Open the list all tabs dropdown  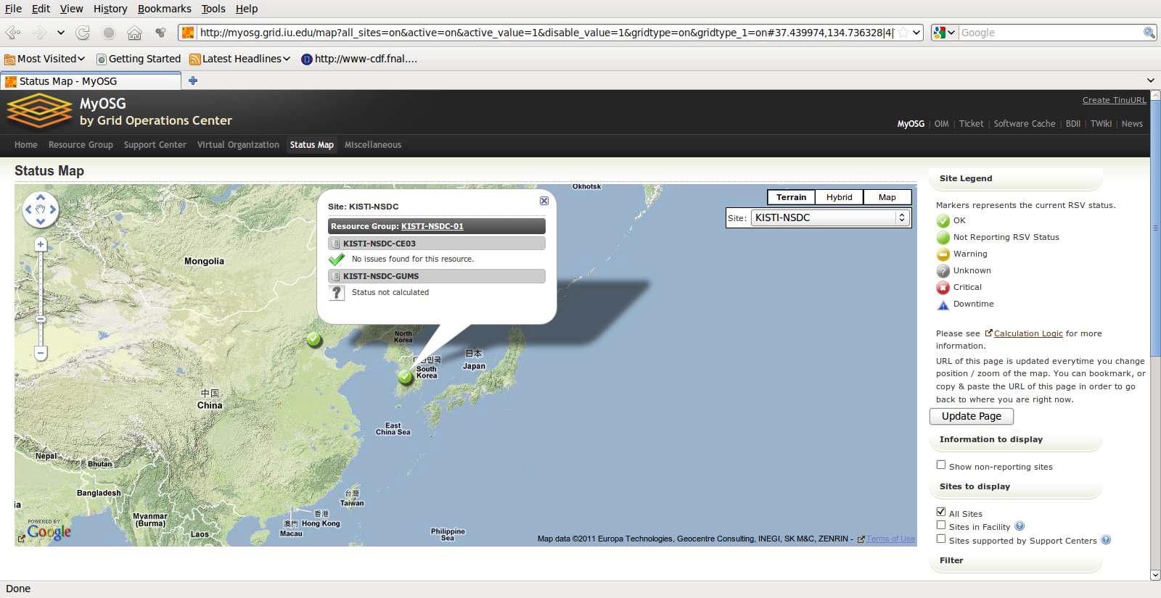(1150, 80)
